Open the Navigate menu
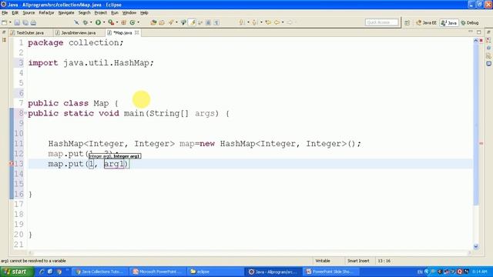Screen dimensions: 493x277 [66, 13]
